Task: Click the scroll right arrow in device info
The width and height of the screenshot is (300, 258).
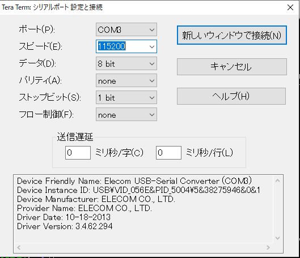Action: click(268, 247)
